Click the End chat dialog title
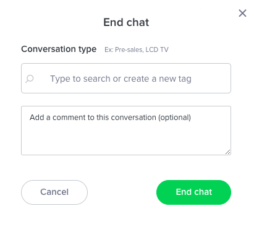The height and width of the screenshot is (232, 254). coord(126,22)
